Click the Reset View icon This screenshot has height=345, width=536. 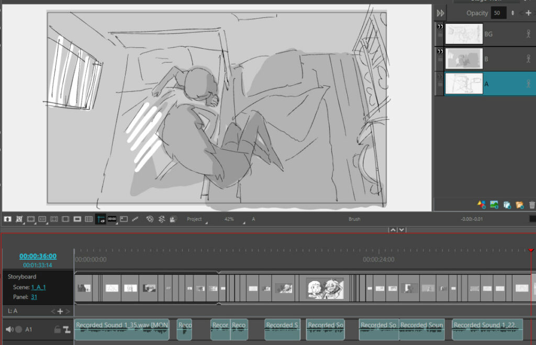(x=150, y=219)
